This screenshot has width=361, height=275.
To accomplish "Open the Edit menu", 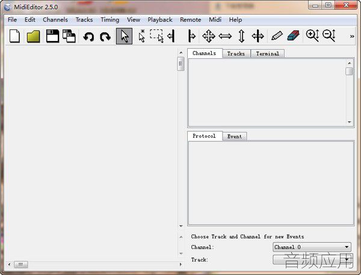I will coord(30,20).
